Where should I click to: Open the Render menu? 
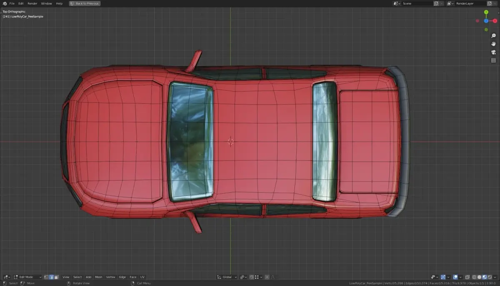pos(32,3)
